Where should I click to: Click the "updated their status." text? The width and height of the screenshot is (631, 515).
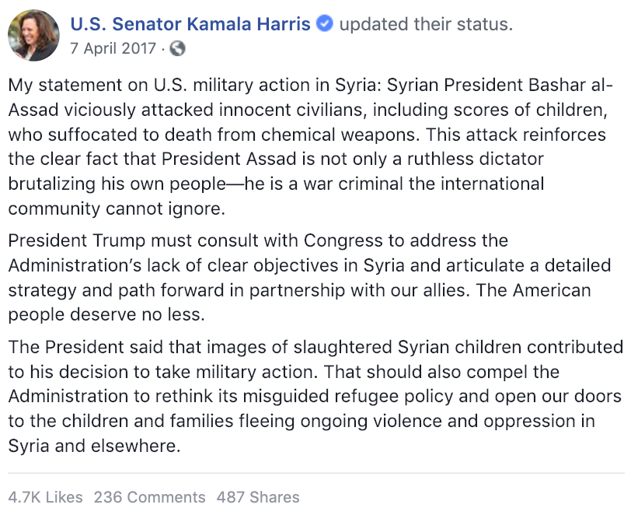426,24
